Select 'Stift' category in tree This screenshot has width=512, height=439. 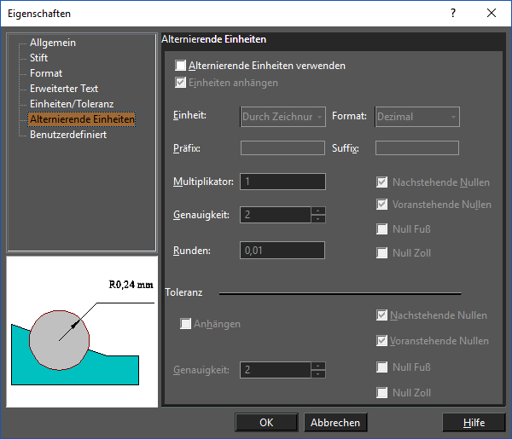point(38,58)
